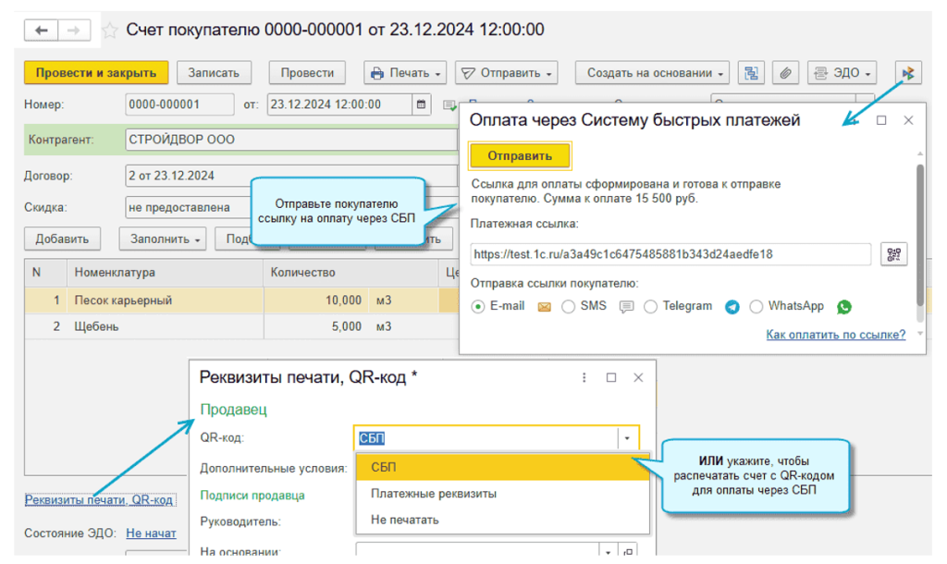Open the kebab menu in Реквизиты печати dialog

(x=584, y=377)
